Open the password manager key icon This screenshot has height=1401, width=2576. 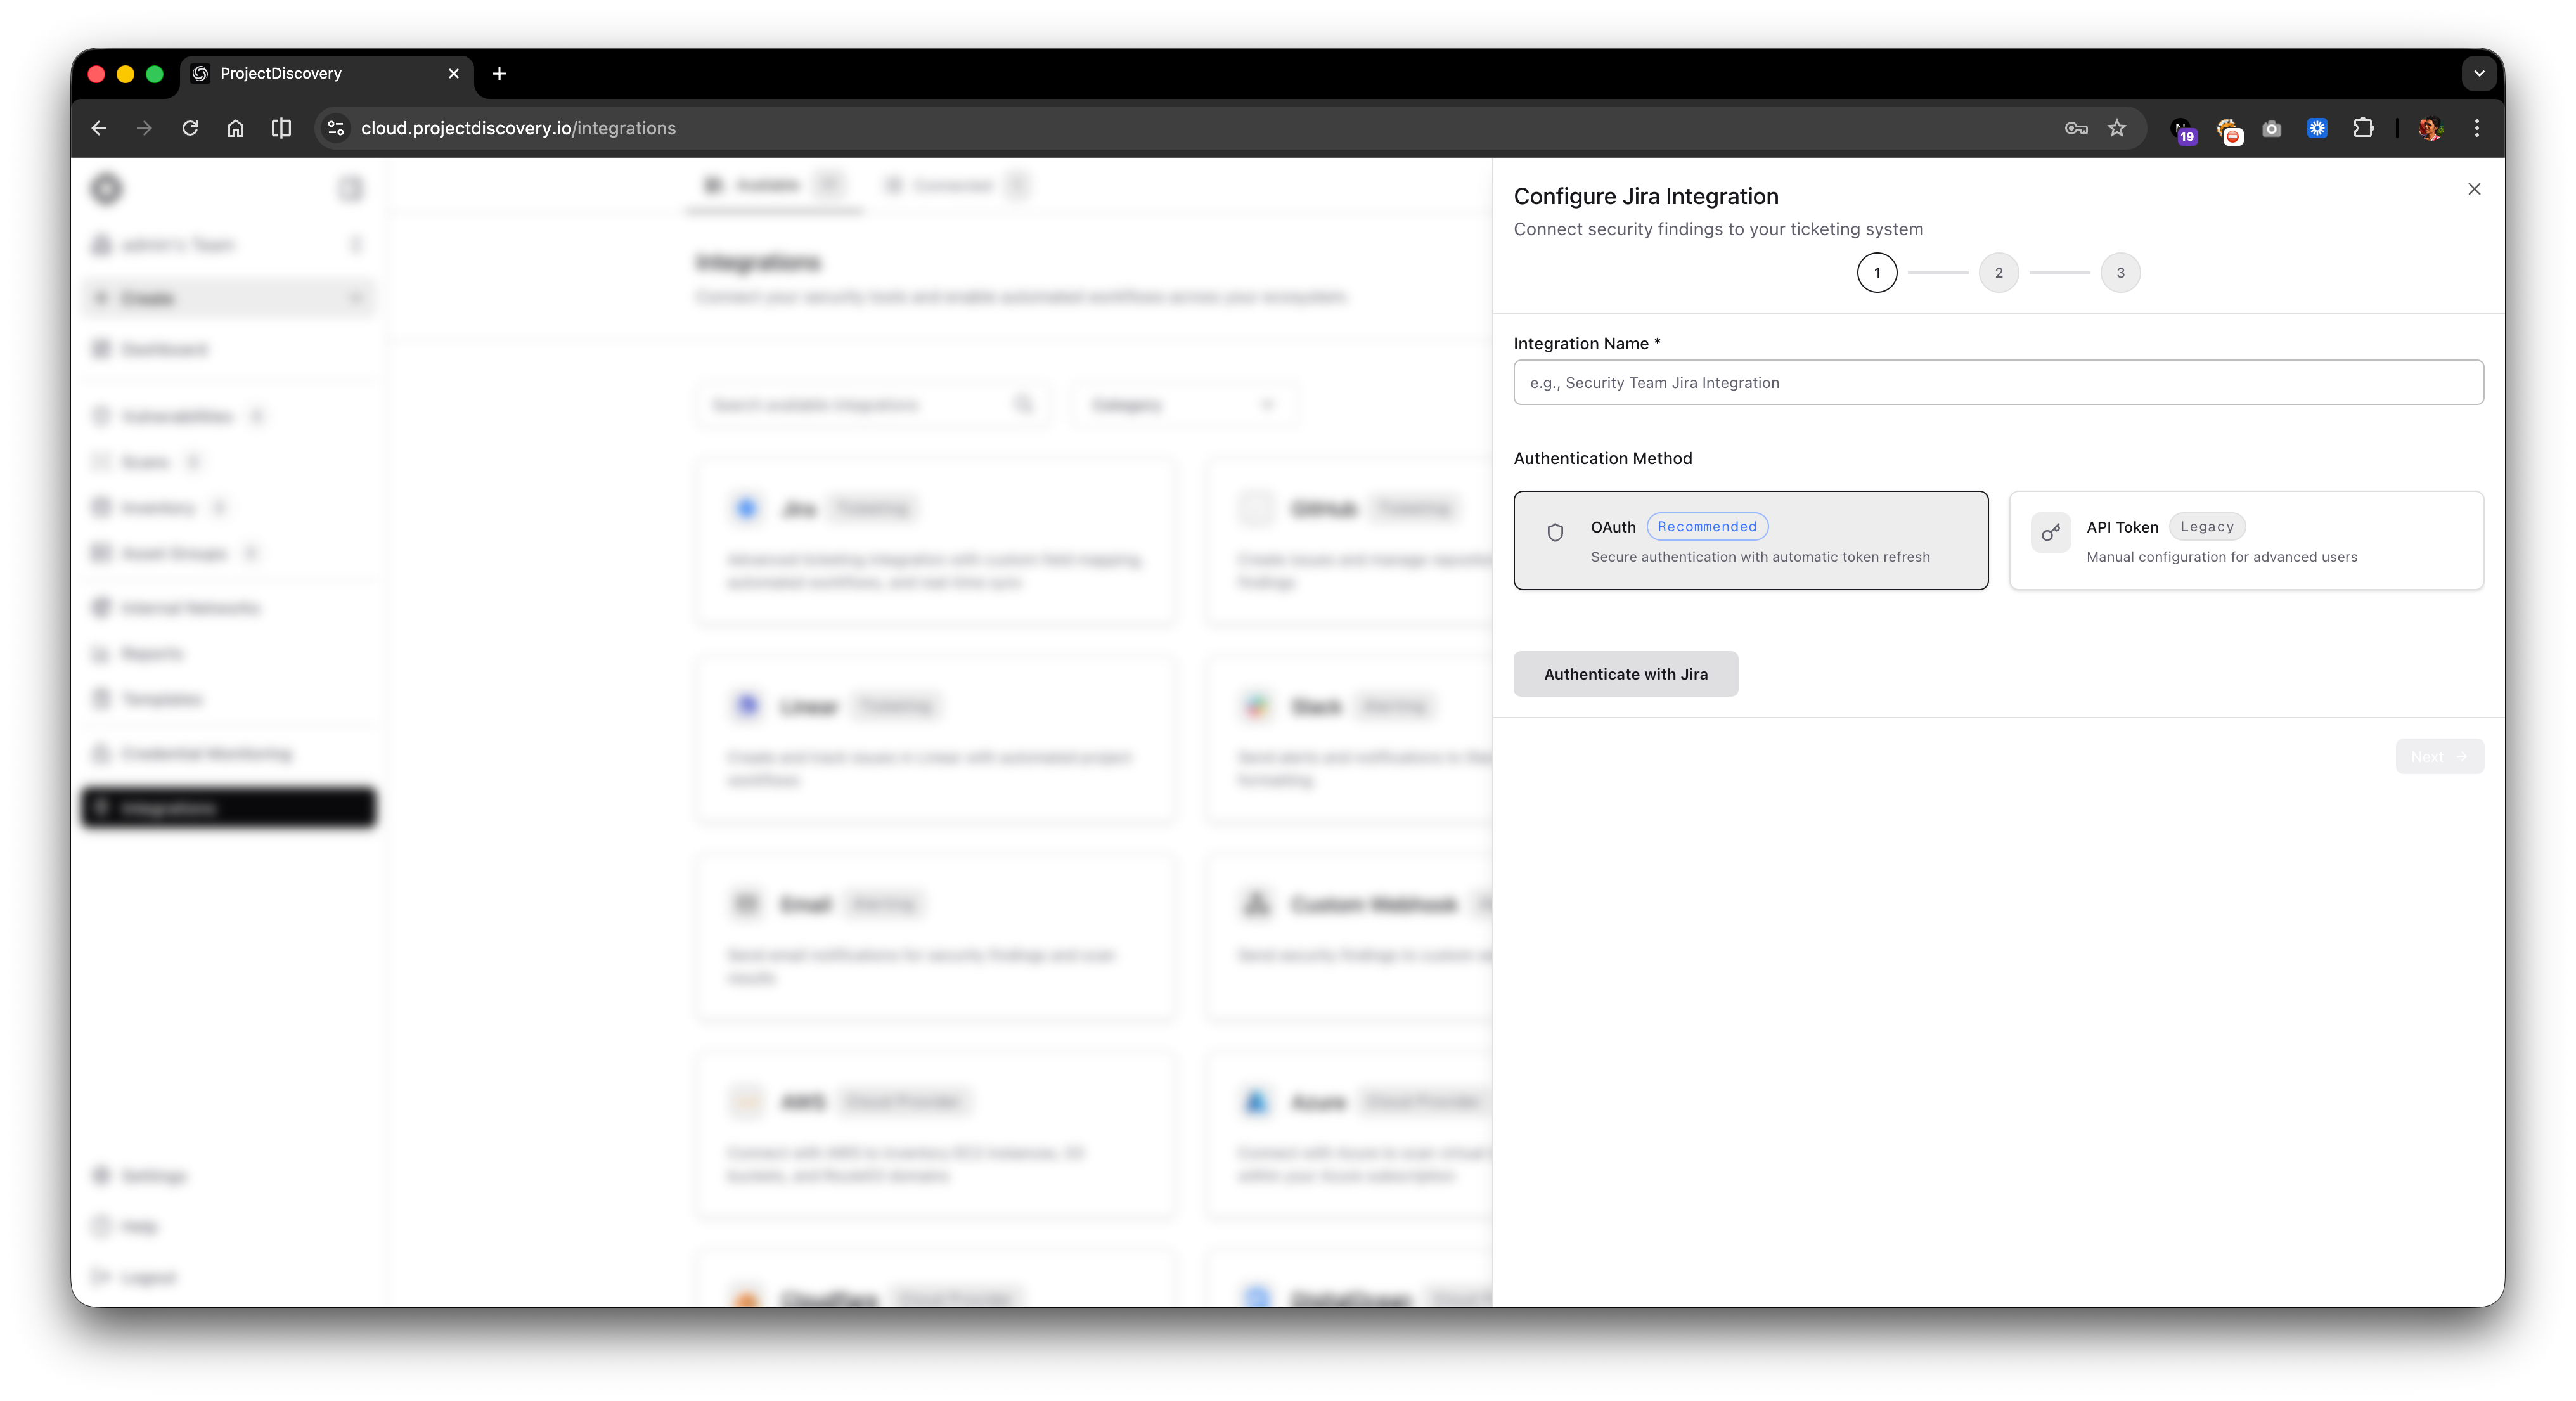click(2076, 128)
